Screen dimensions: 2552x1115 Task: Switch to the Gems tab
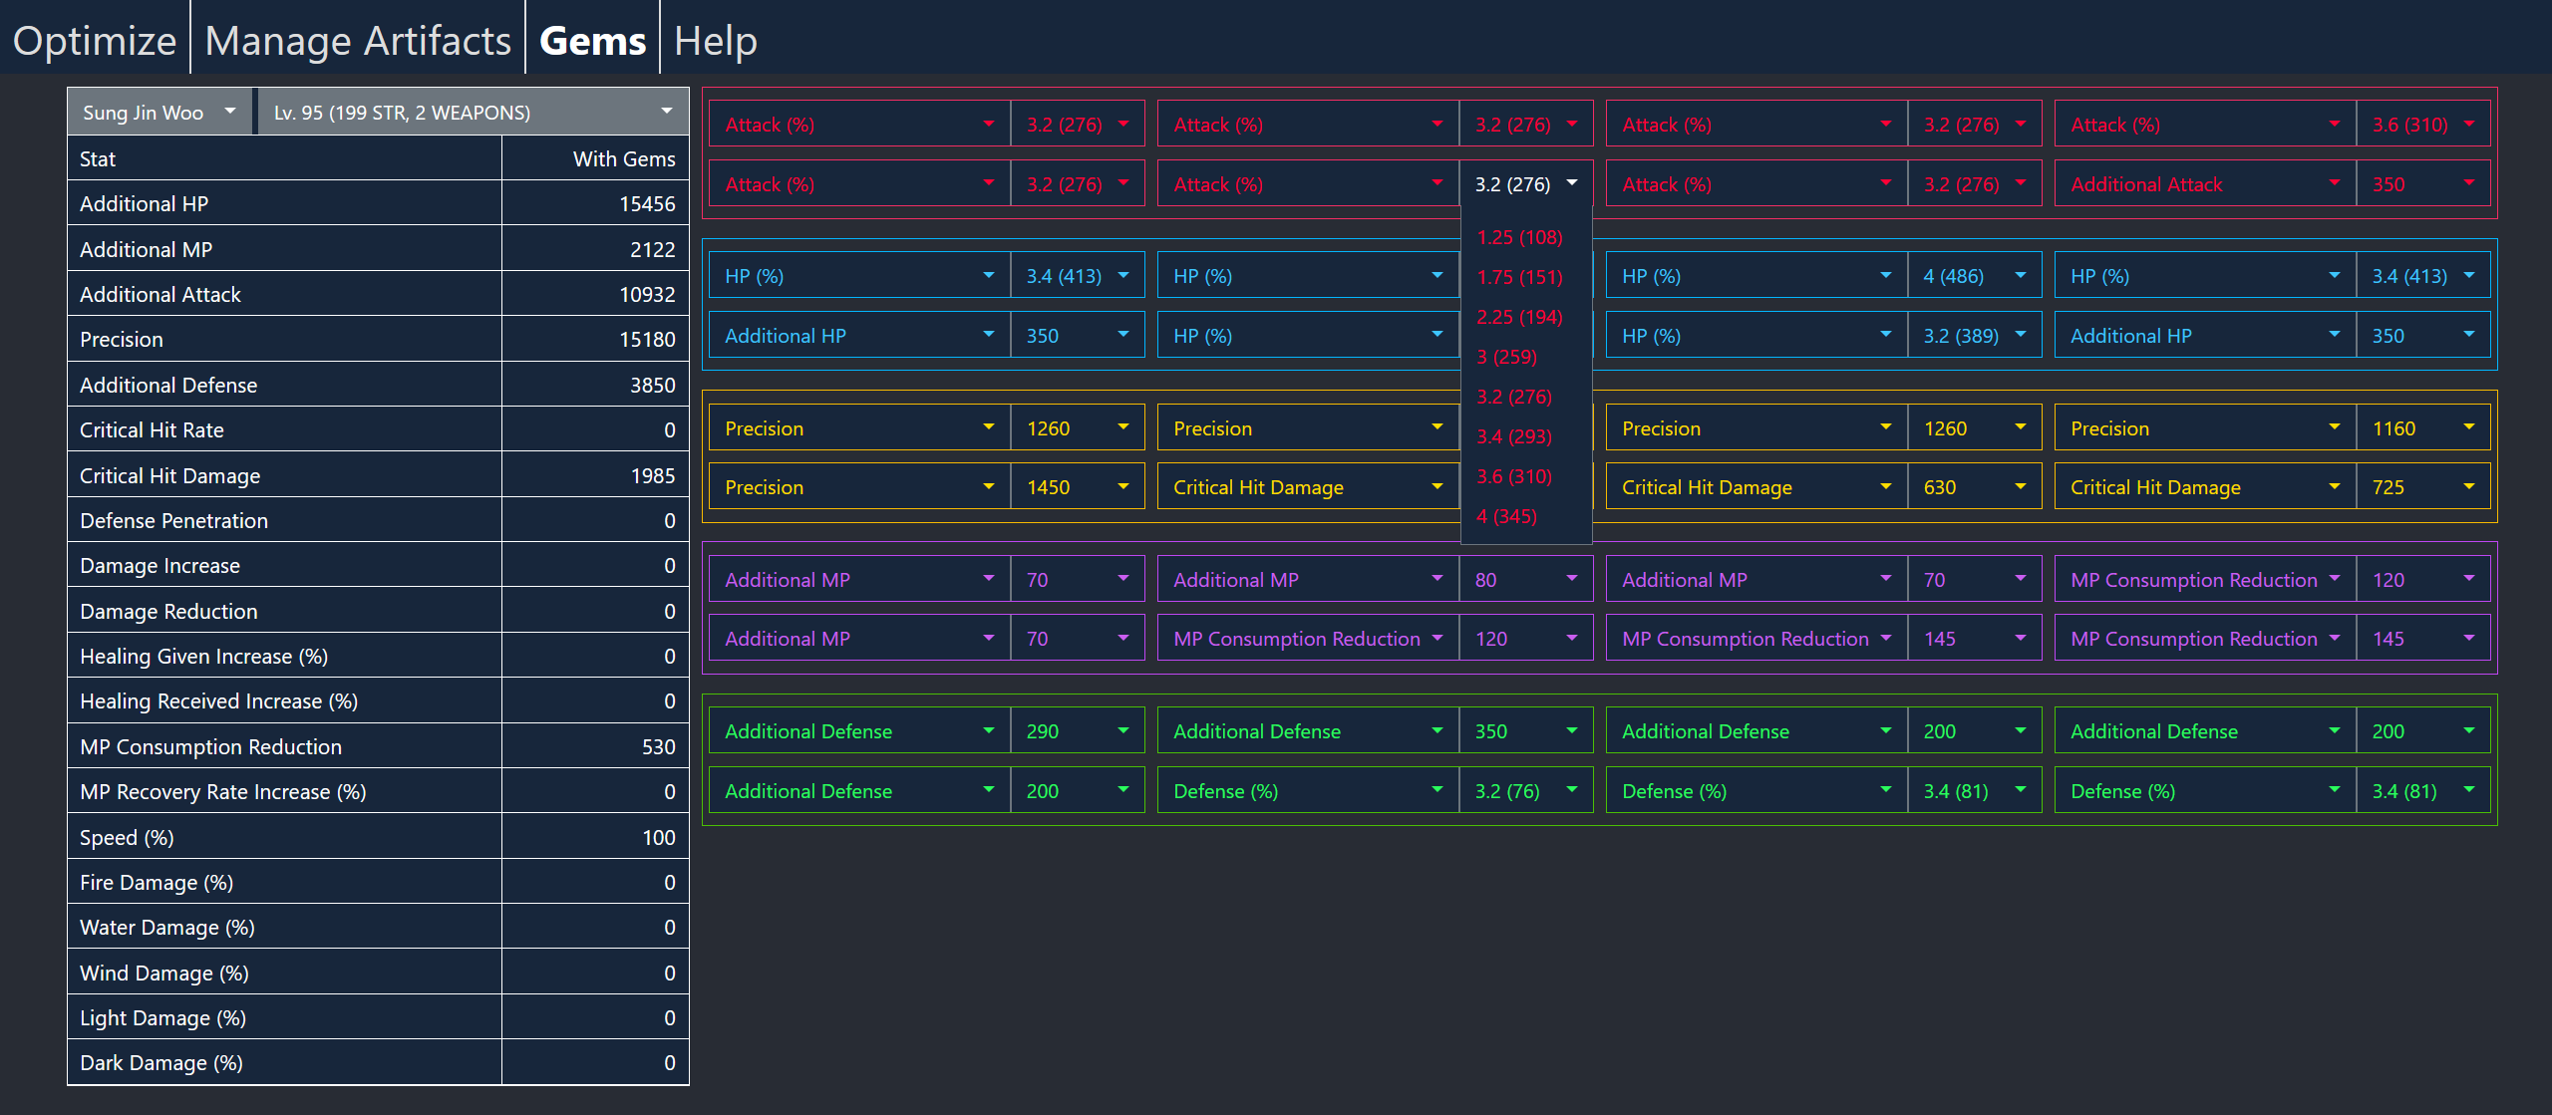(x=591, y=40)
